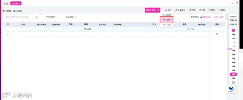Collapse month panel with double-chevron icon

228,16
